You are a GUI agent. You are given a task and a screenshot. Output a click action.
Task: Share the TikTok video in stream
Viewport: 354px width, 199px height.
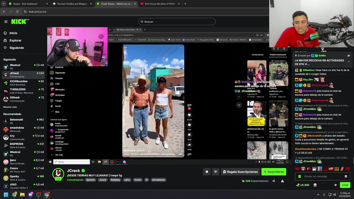point(189,145)
